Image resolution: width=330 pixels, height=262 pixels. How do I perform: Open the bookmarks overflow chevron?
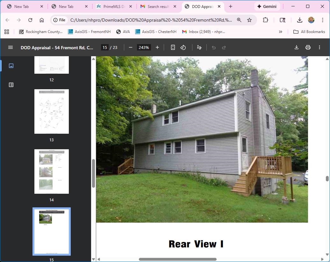point(281,31)
